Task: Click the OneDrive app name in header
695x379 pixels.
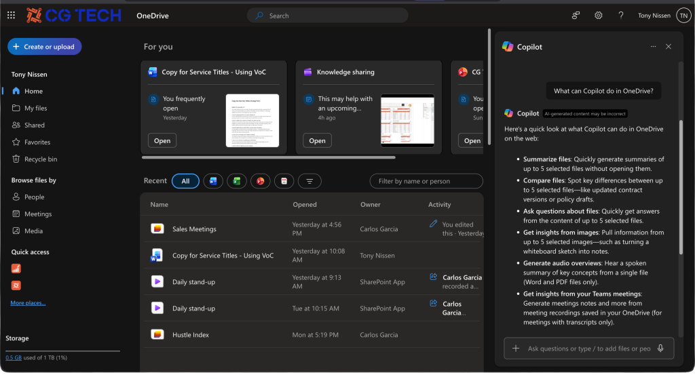Action: coord(153,16)
